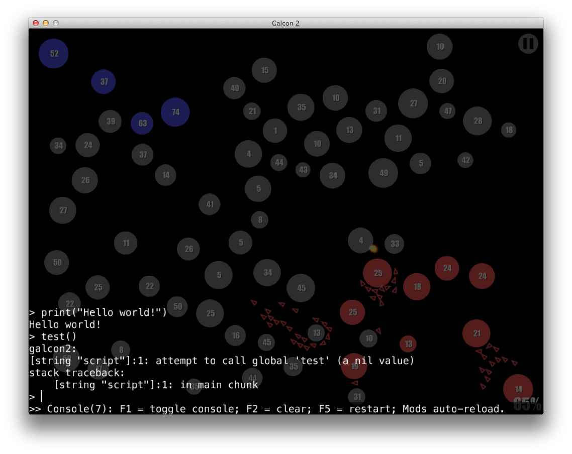Select the blue planet numbered 37
The height and width of the screenshot is (454, 572).
click(x=104, y=82)
